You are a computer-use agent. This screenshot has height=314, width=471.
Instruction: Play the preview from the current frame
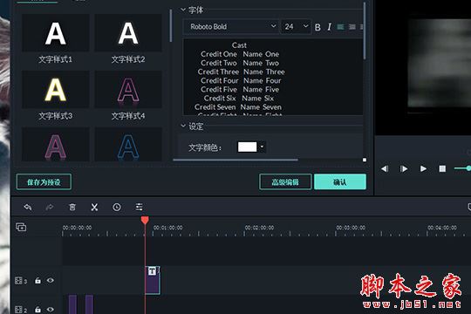pyautogui.click(x=404, y=169)
